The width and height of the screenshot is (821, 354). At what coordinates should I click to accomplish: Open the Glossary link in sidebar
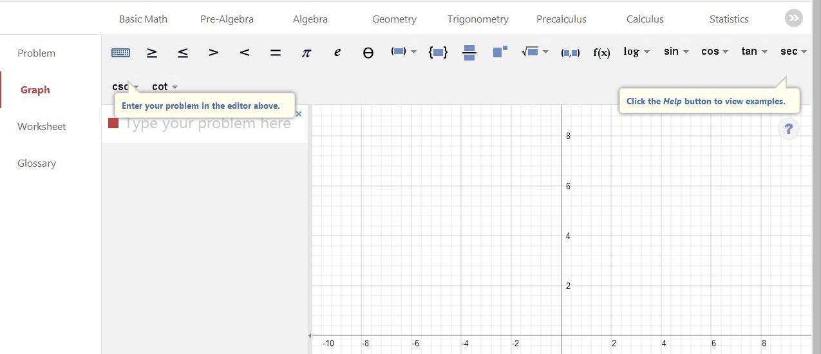(x=37, y=163)
